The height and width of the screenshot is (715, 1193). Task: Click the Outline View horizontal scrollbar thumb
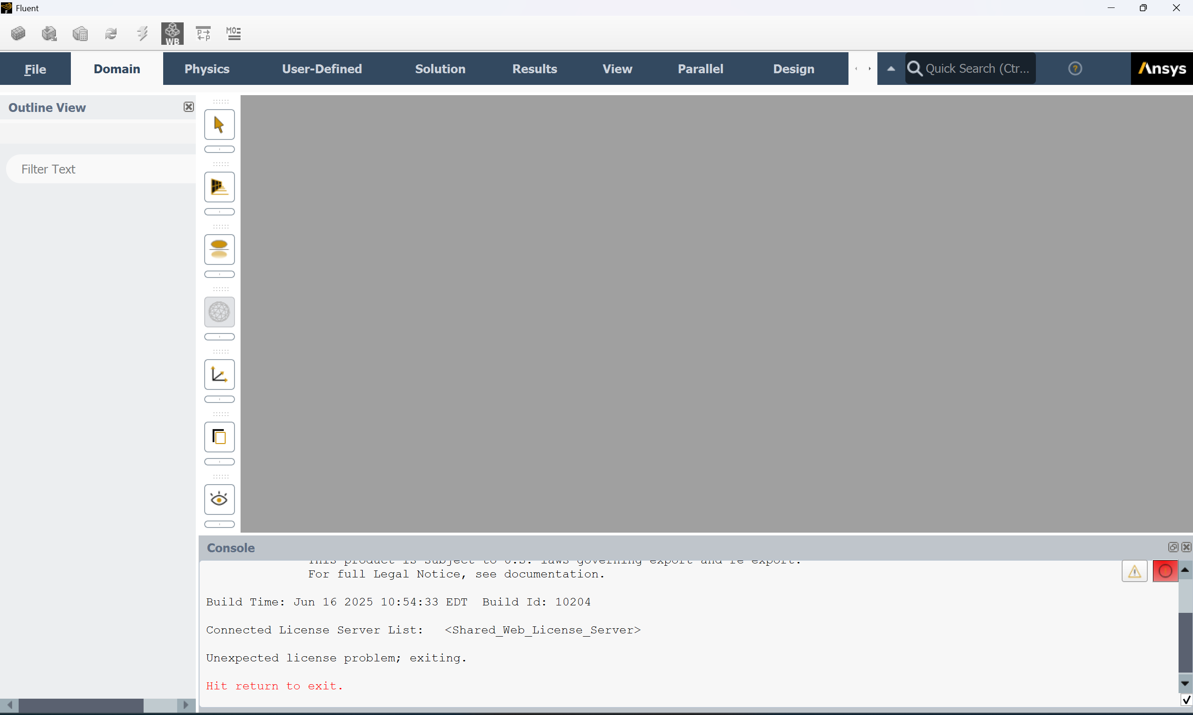81,705
